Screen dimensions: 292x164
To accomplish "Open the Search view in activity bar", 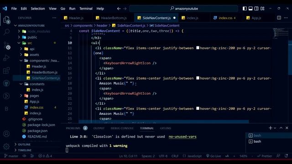I will pos(6,32).
